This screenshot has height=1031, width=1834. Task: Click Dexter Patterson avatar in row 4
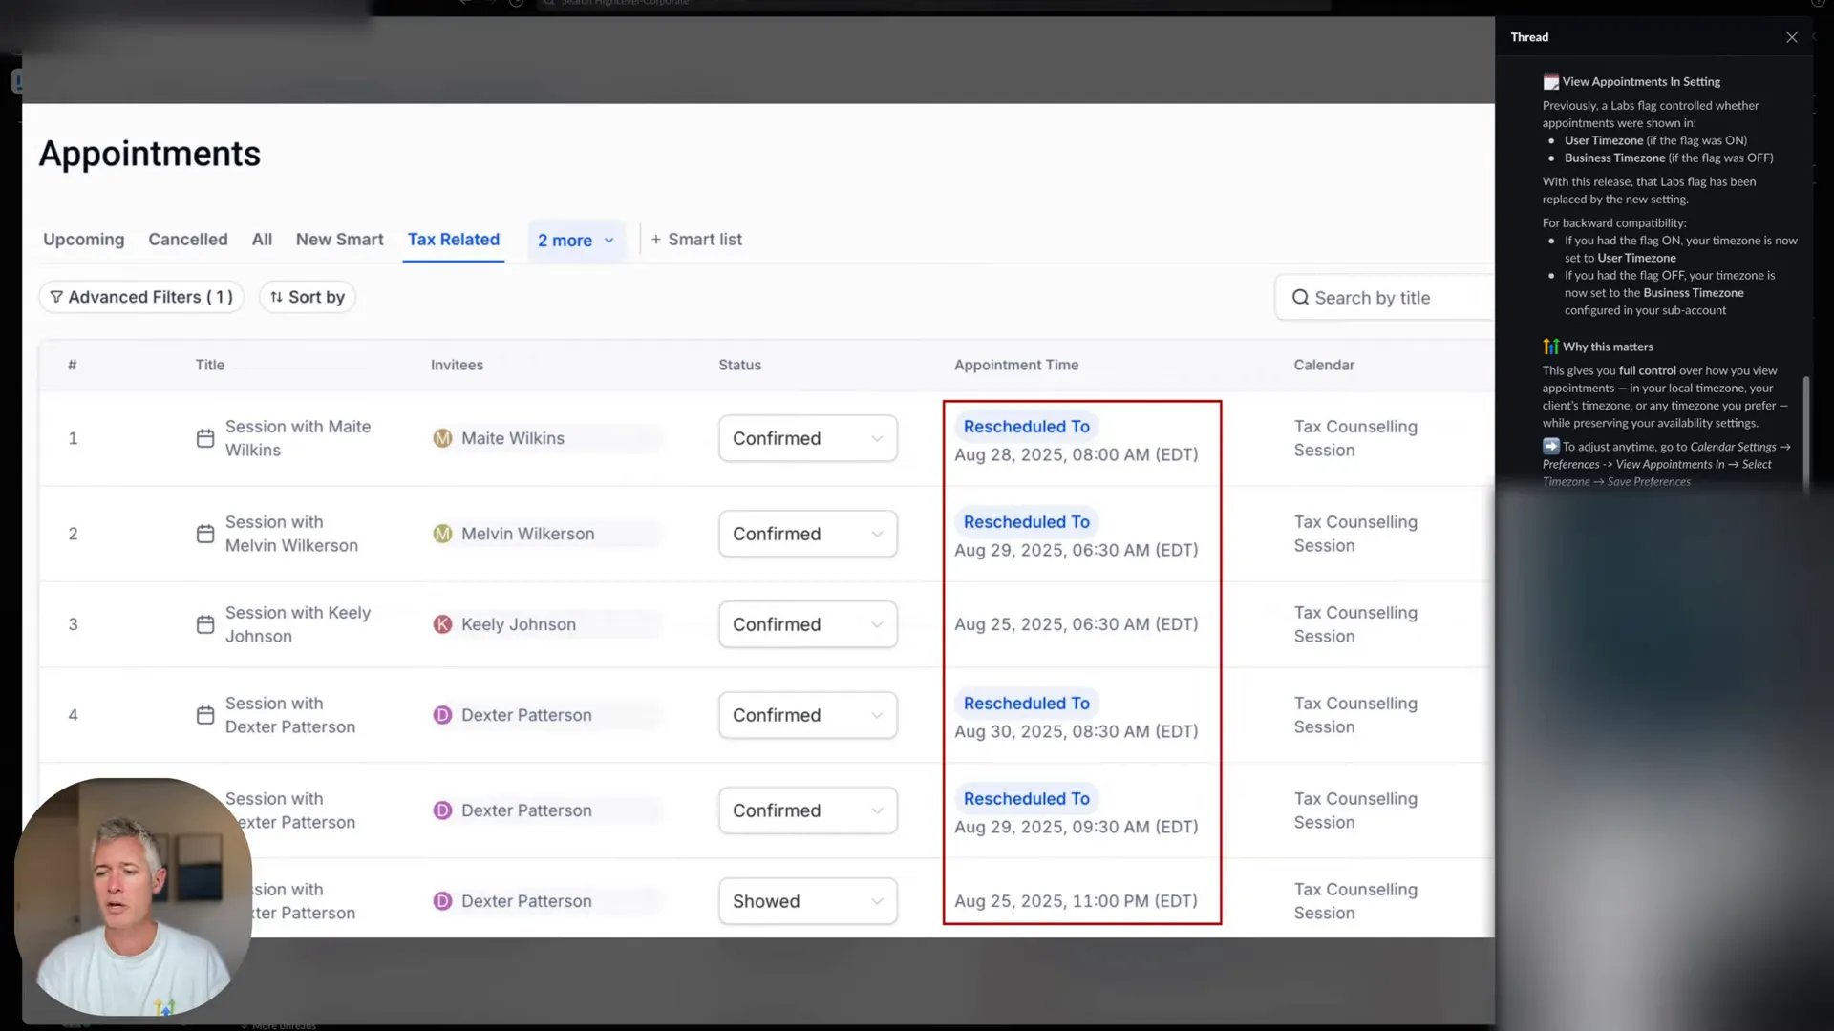(x=442, y=715)
